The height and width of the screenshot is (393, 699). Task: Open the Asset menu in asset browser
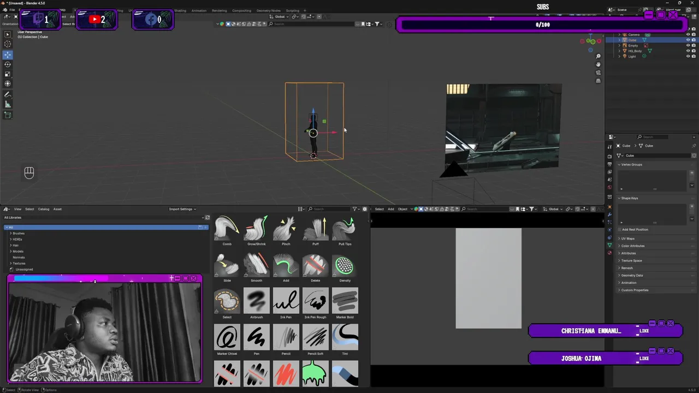(57, 209)
